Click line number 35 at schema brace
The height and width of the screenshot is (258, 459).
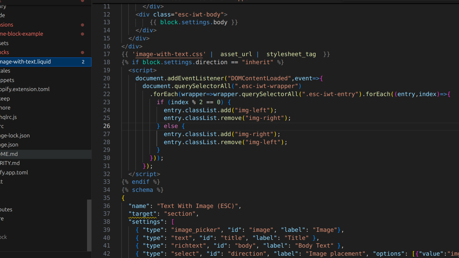pyautogui.click(x=107, y=198)
